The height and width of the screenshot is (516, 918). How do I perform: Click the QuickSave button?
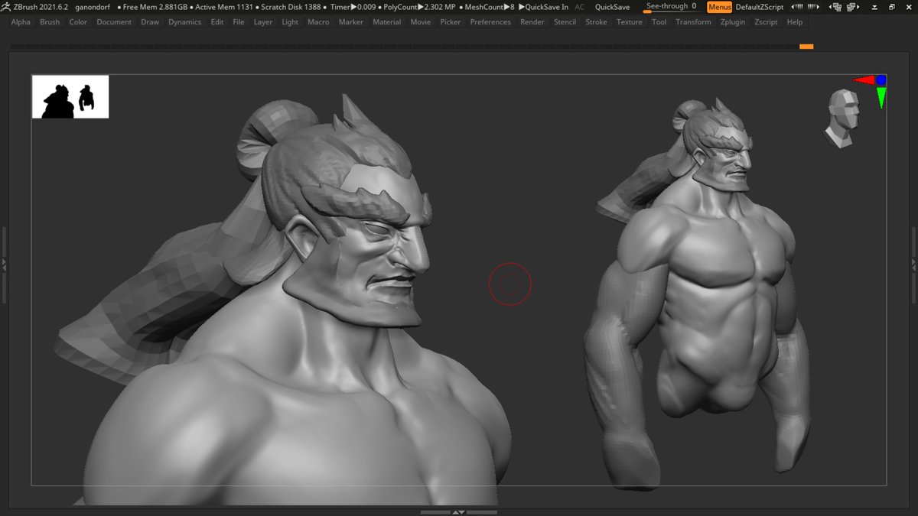click(x=612, y=6)
